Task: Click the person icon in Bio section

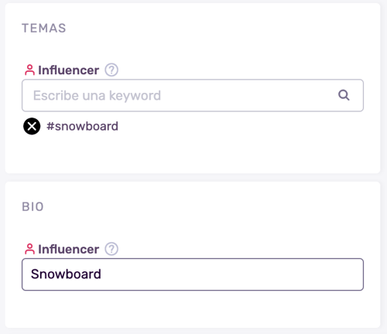Action: pos(29,249)
